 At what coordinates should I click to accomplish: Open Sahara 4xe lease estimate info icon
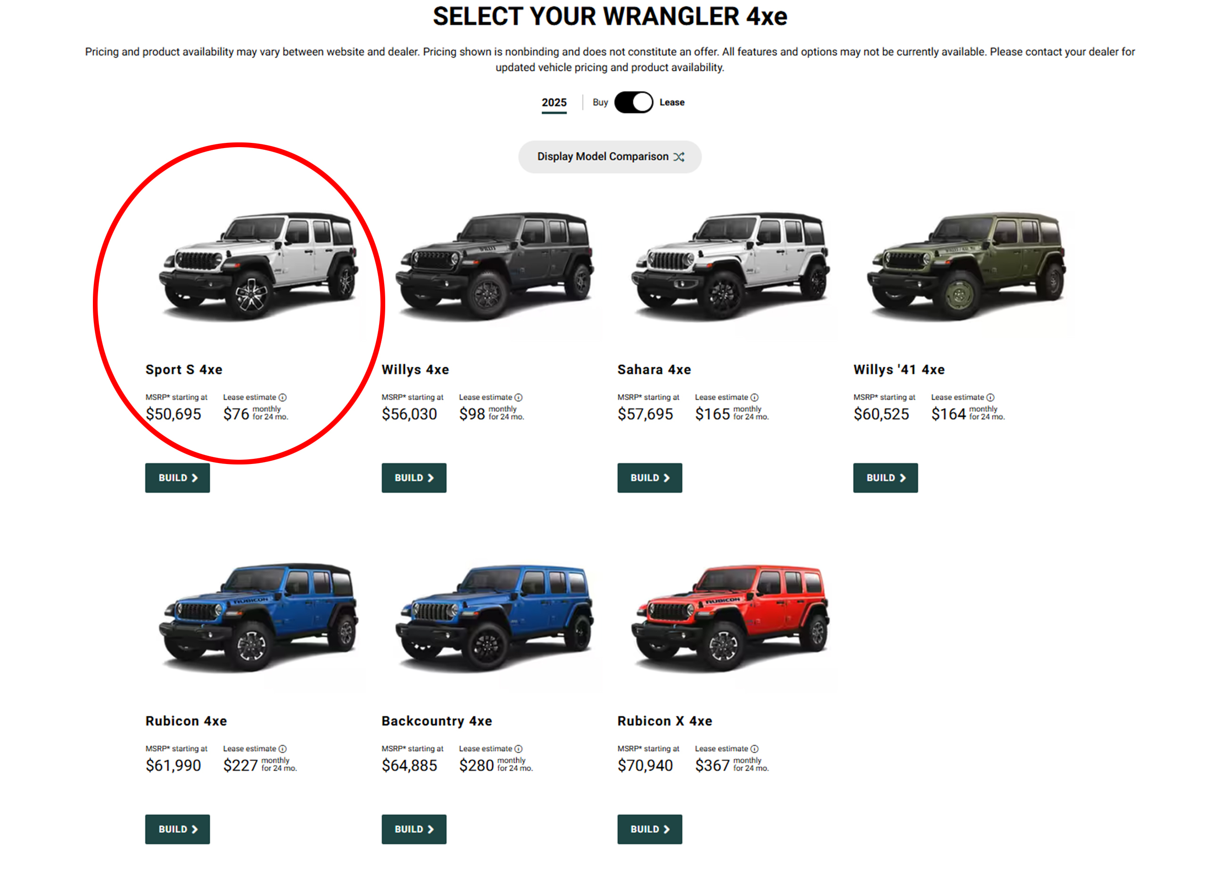[x=754, y=398]
